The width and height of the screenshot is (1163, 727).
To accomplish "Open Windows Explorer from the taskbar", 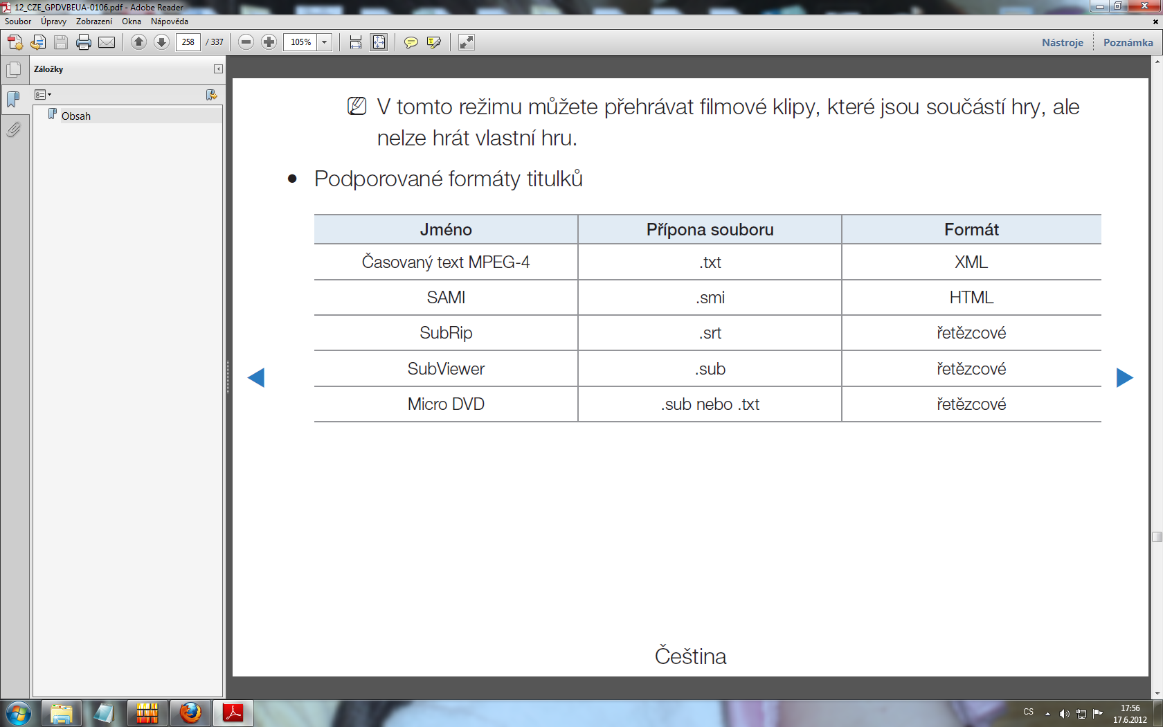I will point(62,713).
